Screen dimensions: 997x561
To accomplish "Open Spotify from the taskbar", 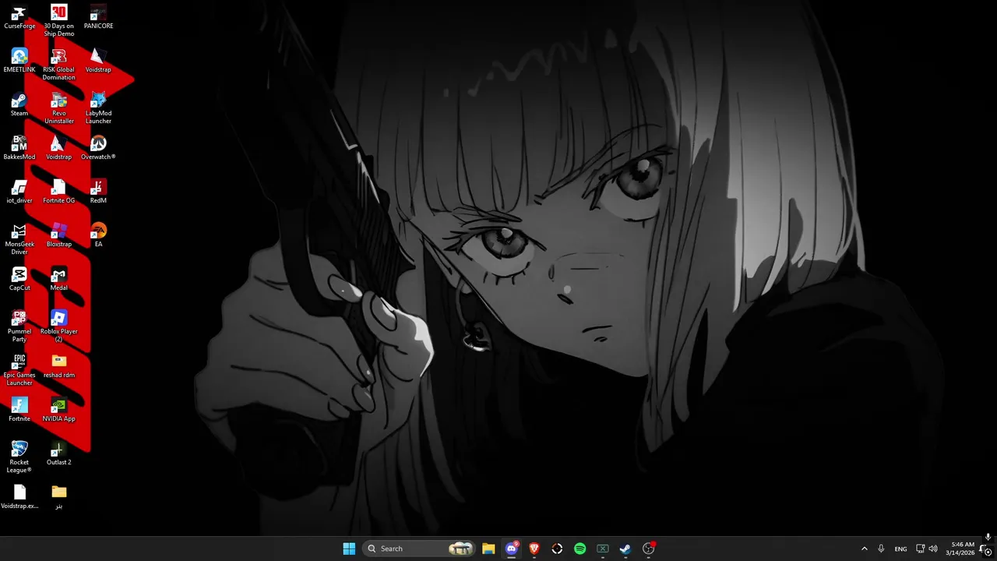I will click(x=580, y=549).
